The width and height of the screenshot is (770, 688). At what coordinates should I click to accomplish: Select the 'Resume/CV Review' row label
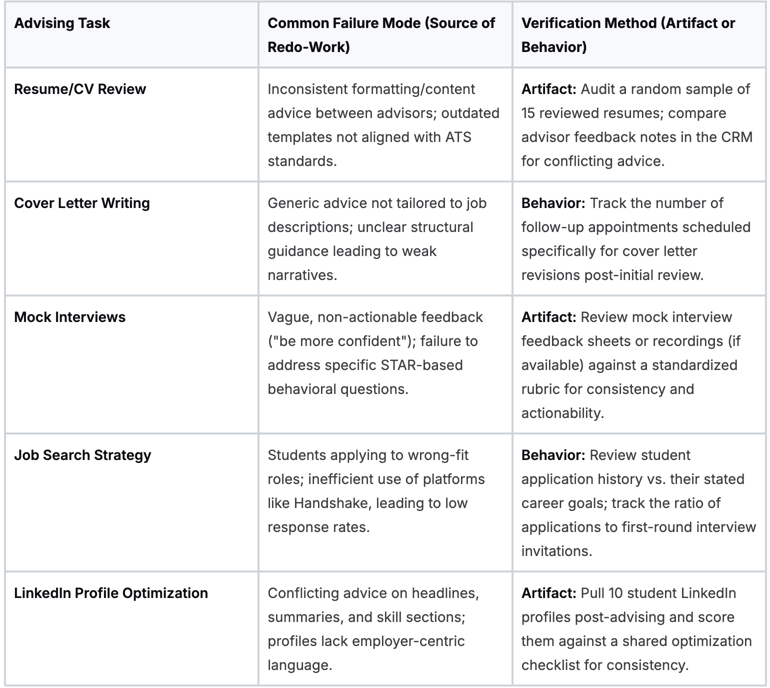click(x=80, y=89)
